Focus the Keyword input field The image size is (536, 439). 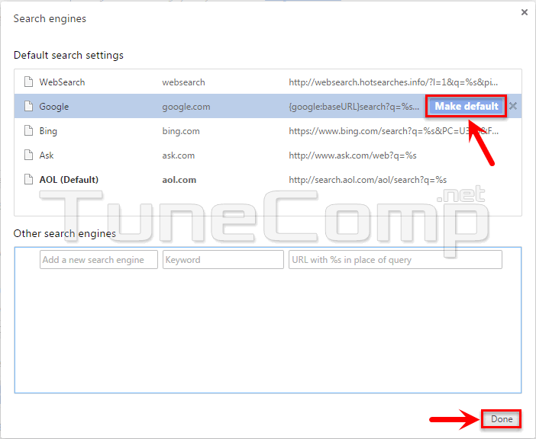(223, 260)
